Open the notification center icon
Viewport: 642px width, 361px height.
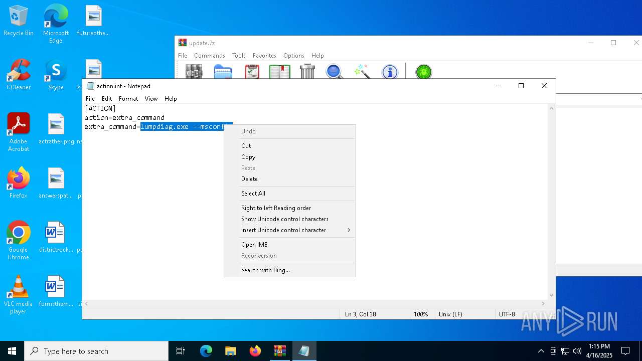pyautogui.click(x=625, y=351)
